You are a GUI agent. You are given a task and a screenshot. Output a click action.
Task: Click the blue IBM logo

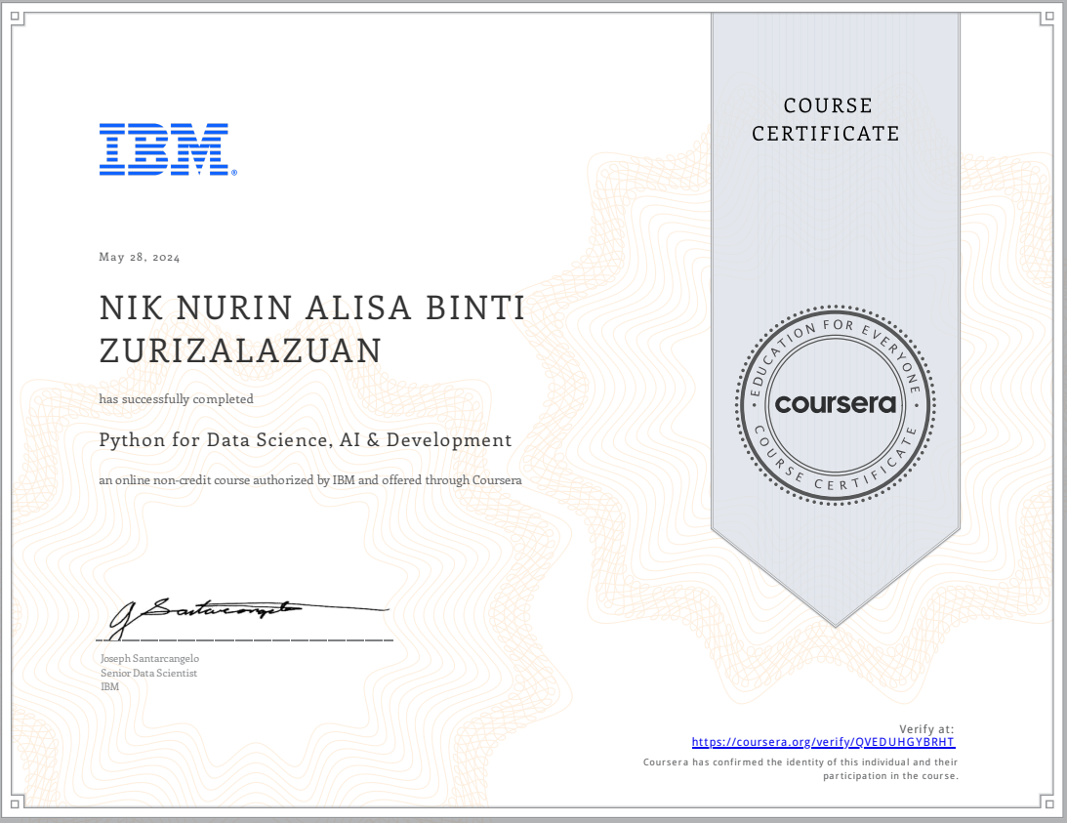point(168,149)
